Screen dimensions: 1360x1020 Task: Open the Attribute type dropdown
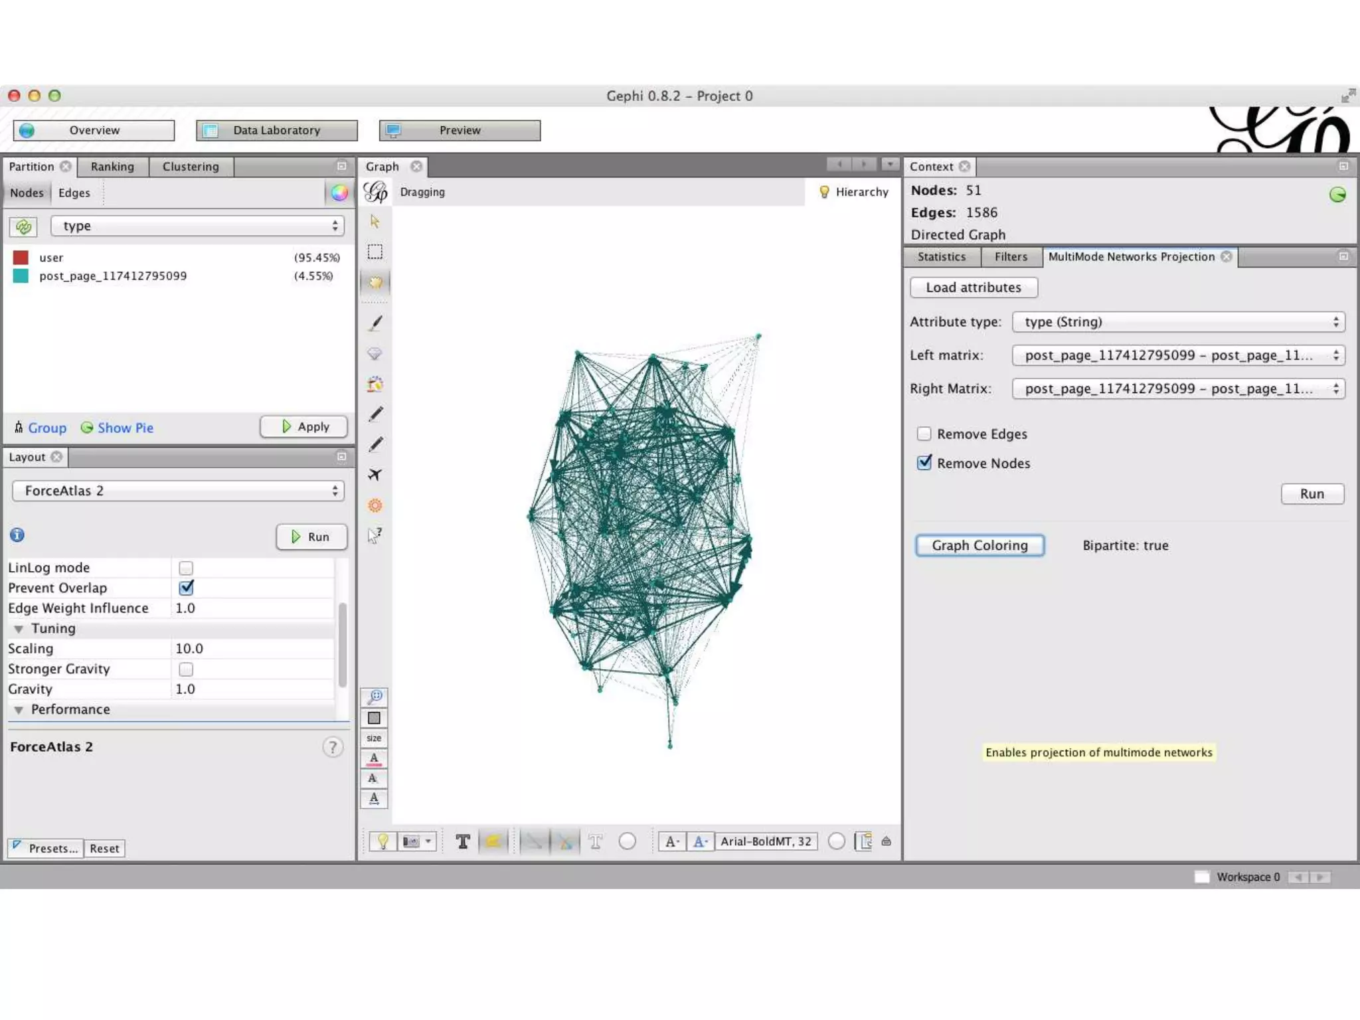(x=1178, y=322)
